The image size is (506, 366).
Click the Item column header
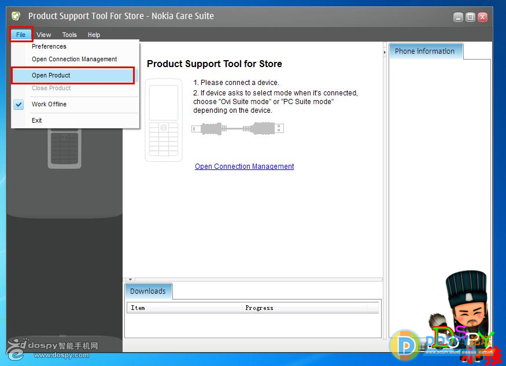184,308
